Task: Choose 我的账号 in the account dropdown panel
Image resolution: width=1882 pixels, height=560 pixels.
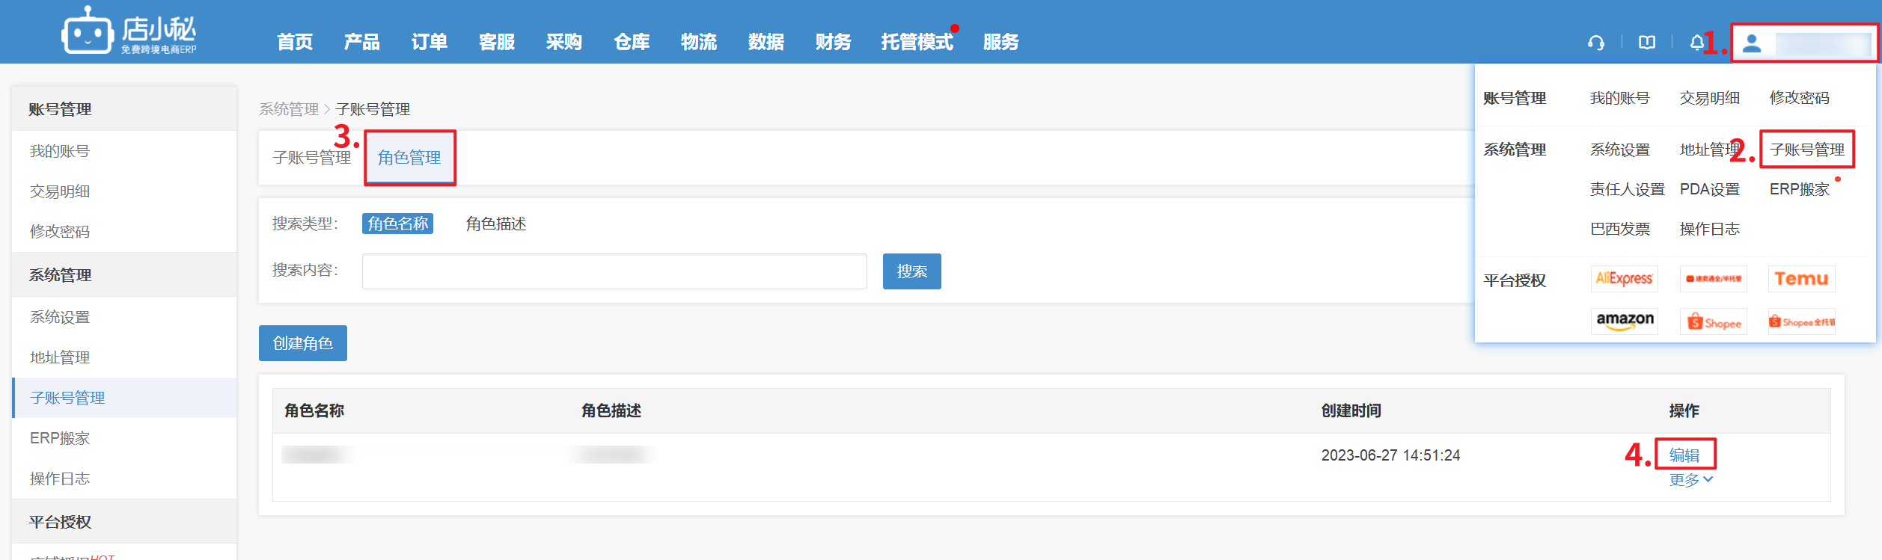Action: click(1620, 98)
